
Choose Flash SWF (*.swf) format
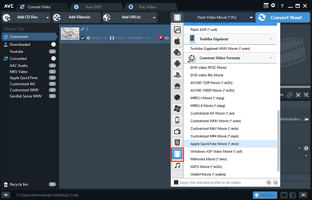(x=230, y=30)
